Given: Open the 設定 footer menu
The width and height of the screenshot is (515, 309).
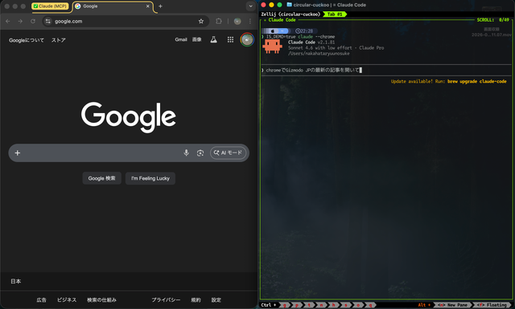Looking at the screenshot, I should click(216, 300).
